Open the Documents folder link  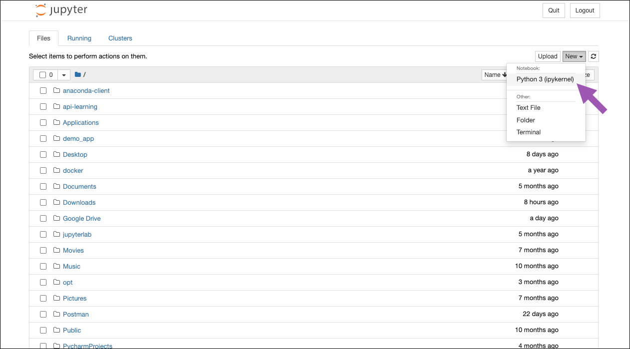(79, 186)
